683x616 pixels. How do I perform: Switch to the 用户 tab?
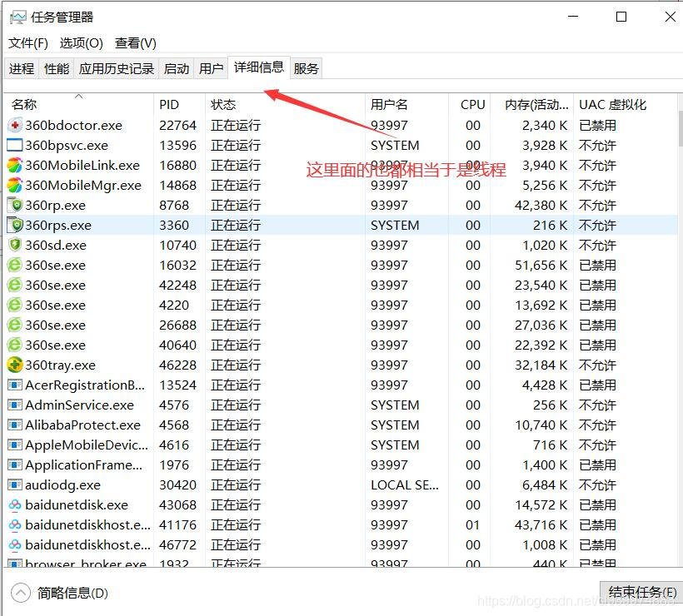[x=211, y=69]
